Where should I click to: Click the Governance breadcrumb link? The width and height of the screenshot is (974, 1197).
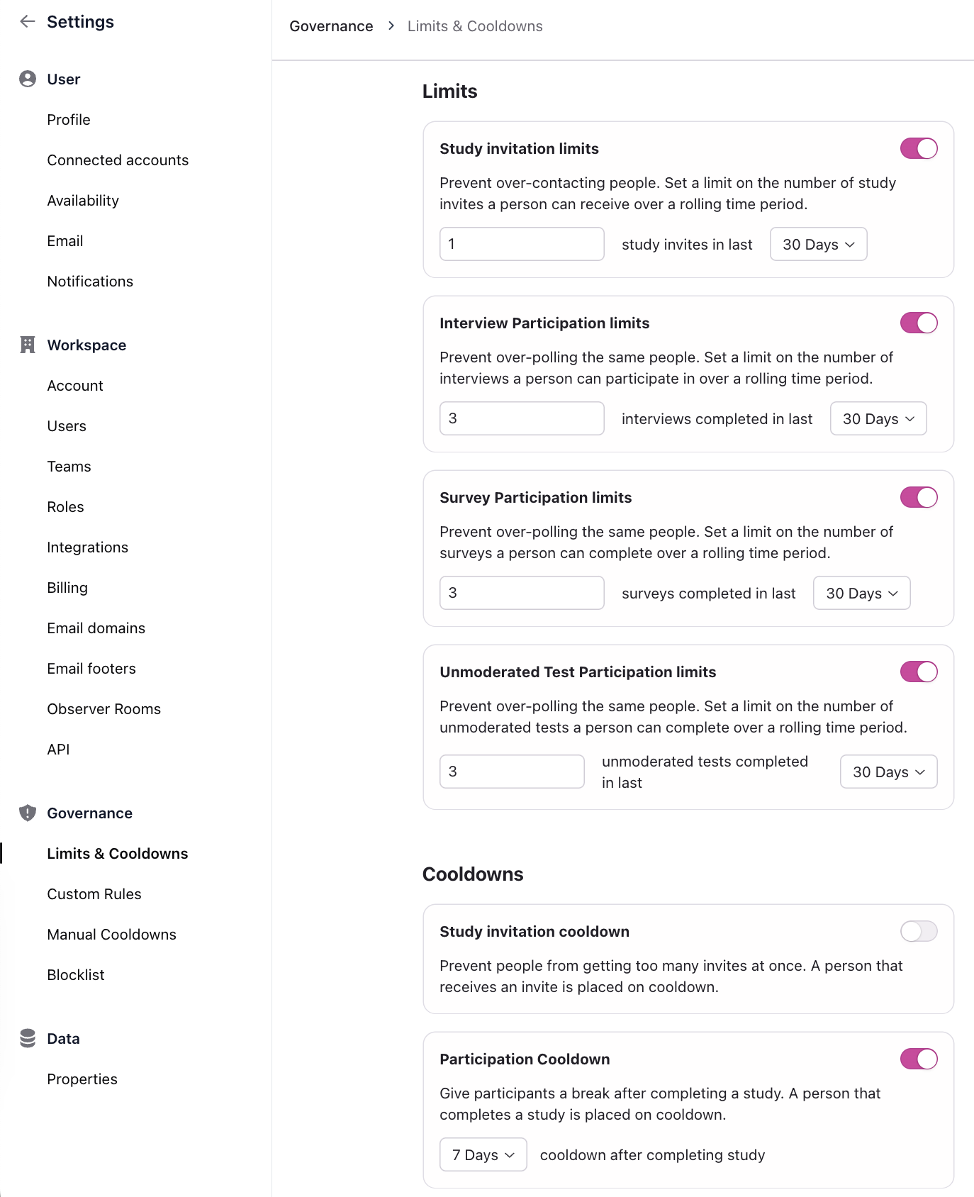(331, 26)
